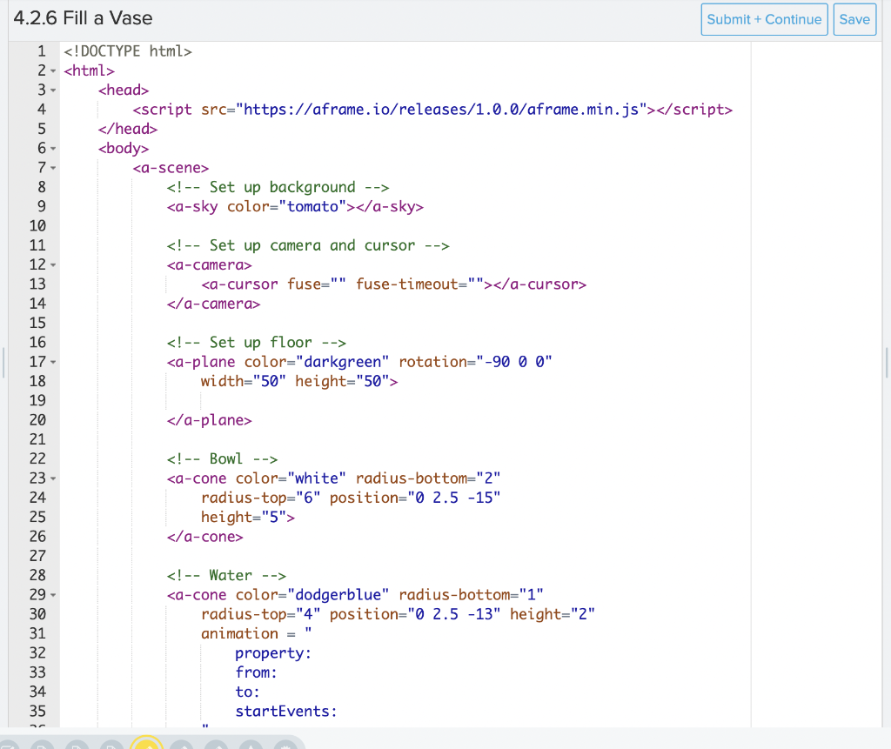Click the closing </a-camera> tag
The height and width of the screenshot is (749, 891).
pos(214,304)
